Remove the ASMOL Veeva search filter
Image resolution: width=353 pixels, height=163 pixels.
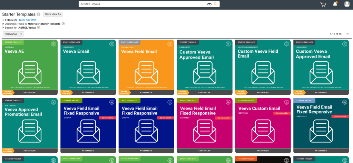point(39,28)
